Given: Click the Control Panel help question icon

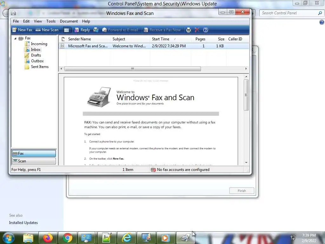Looking at the screenshot, I should pos(322,23).
